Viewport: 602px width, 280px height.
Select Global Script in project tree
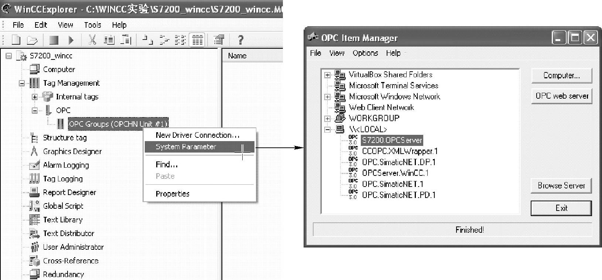click(x=63, y=206)
